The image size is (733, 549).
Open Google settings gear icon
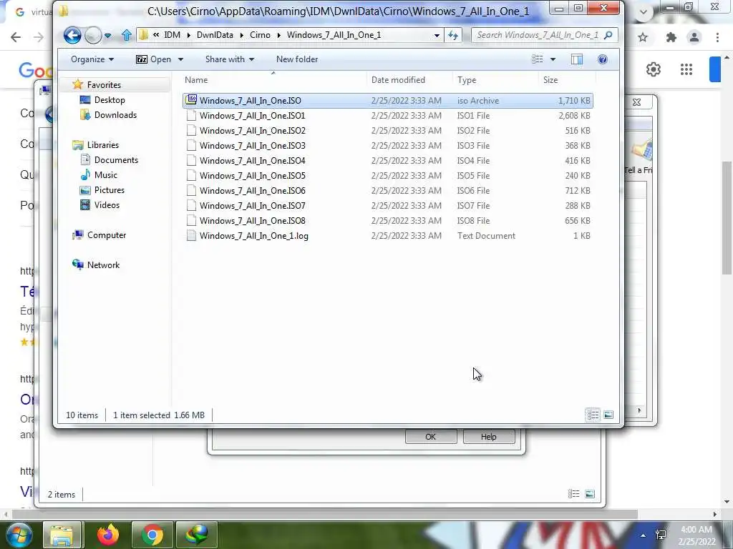(x=654, y=69)
